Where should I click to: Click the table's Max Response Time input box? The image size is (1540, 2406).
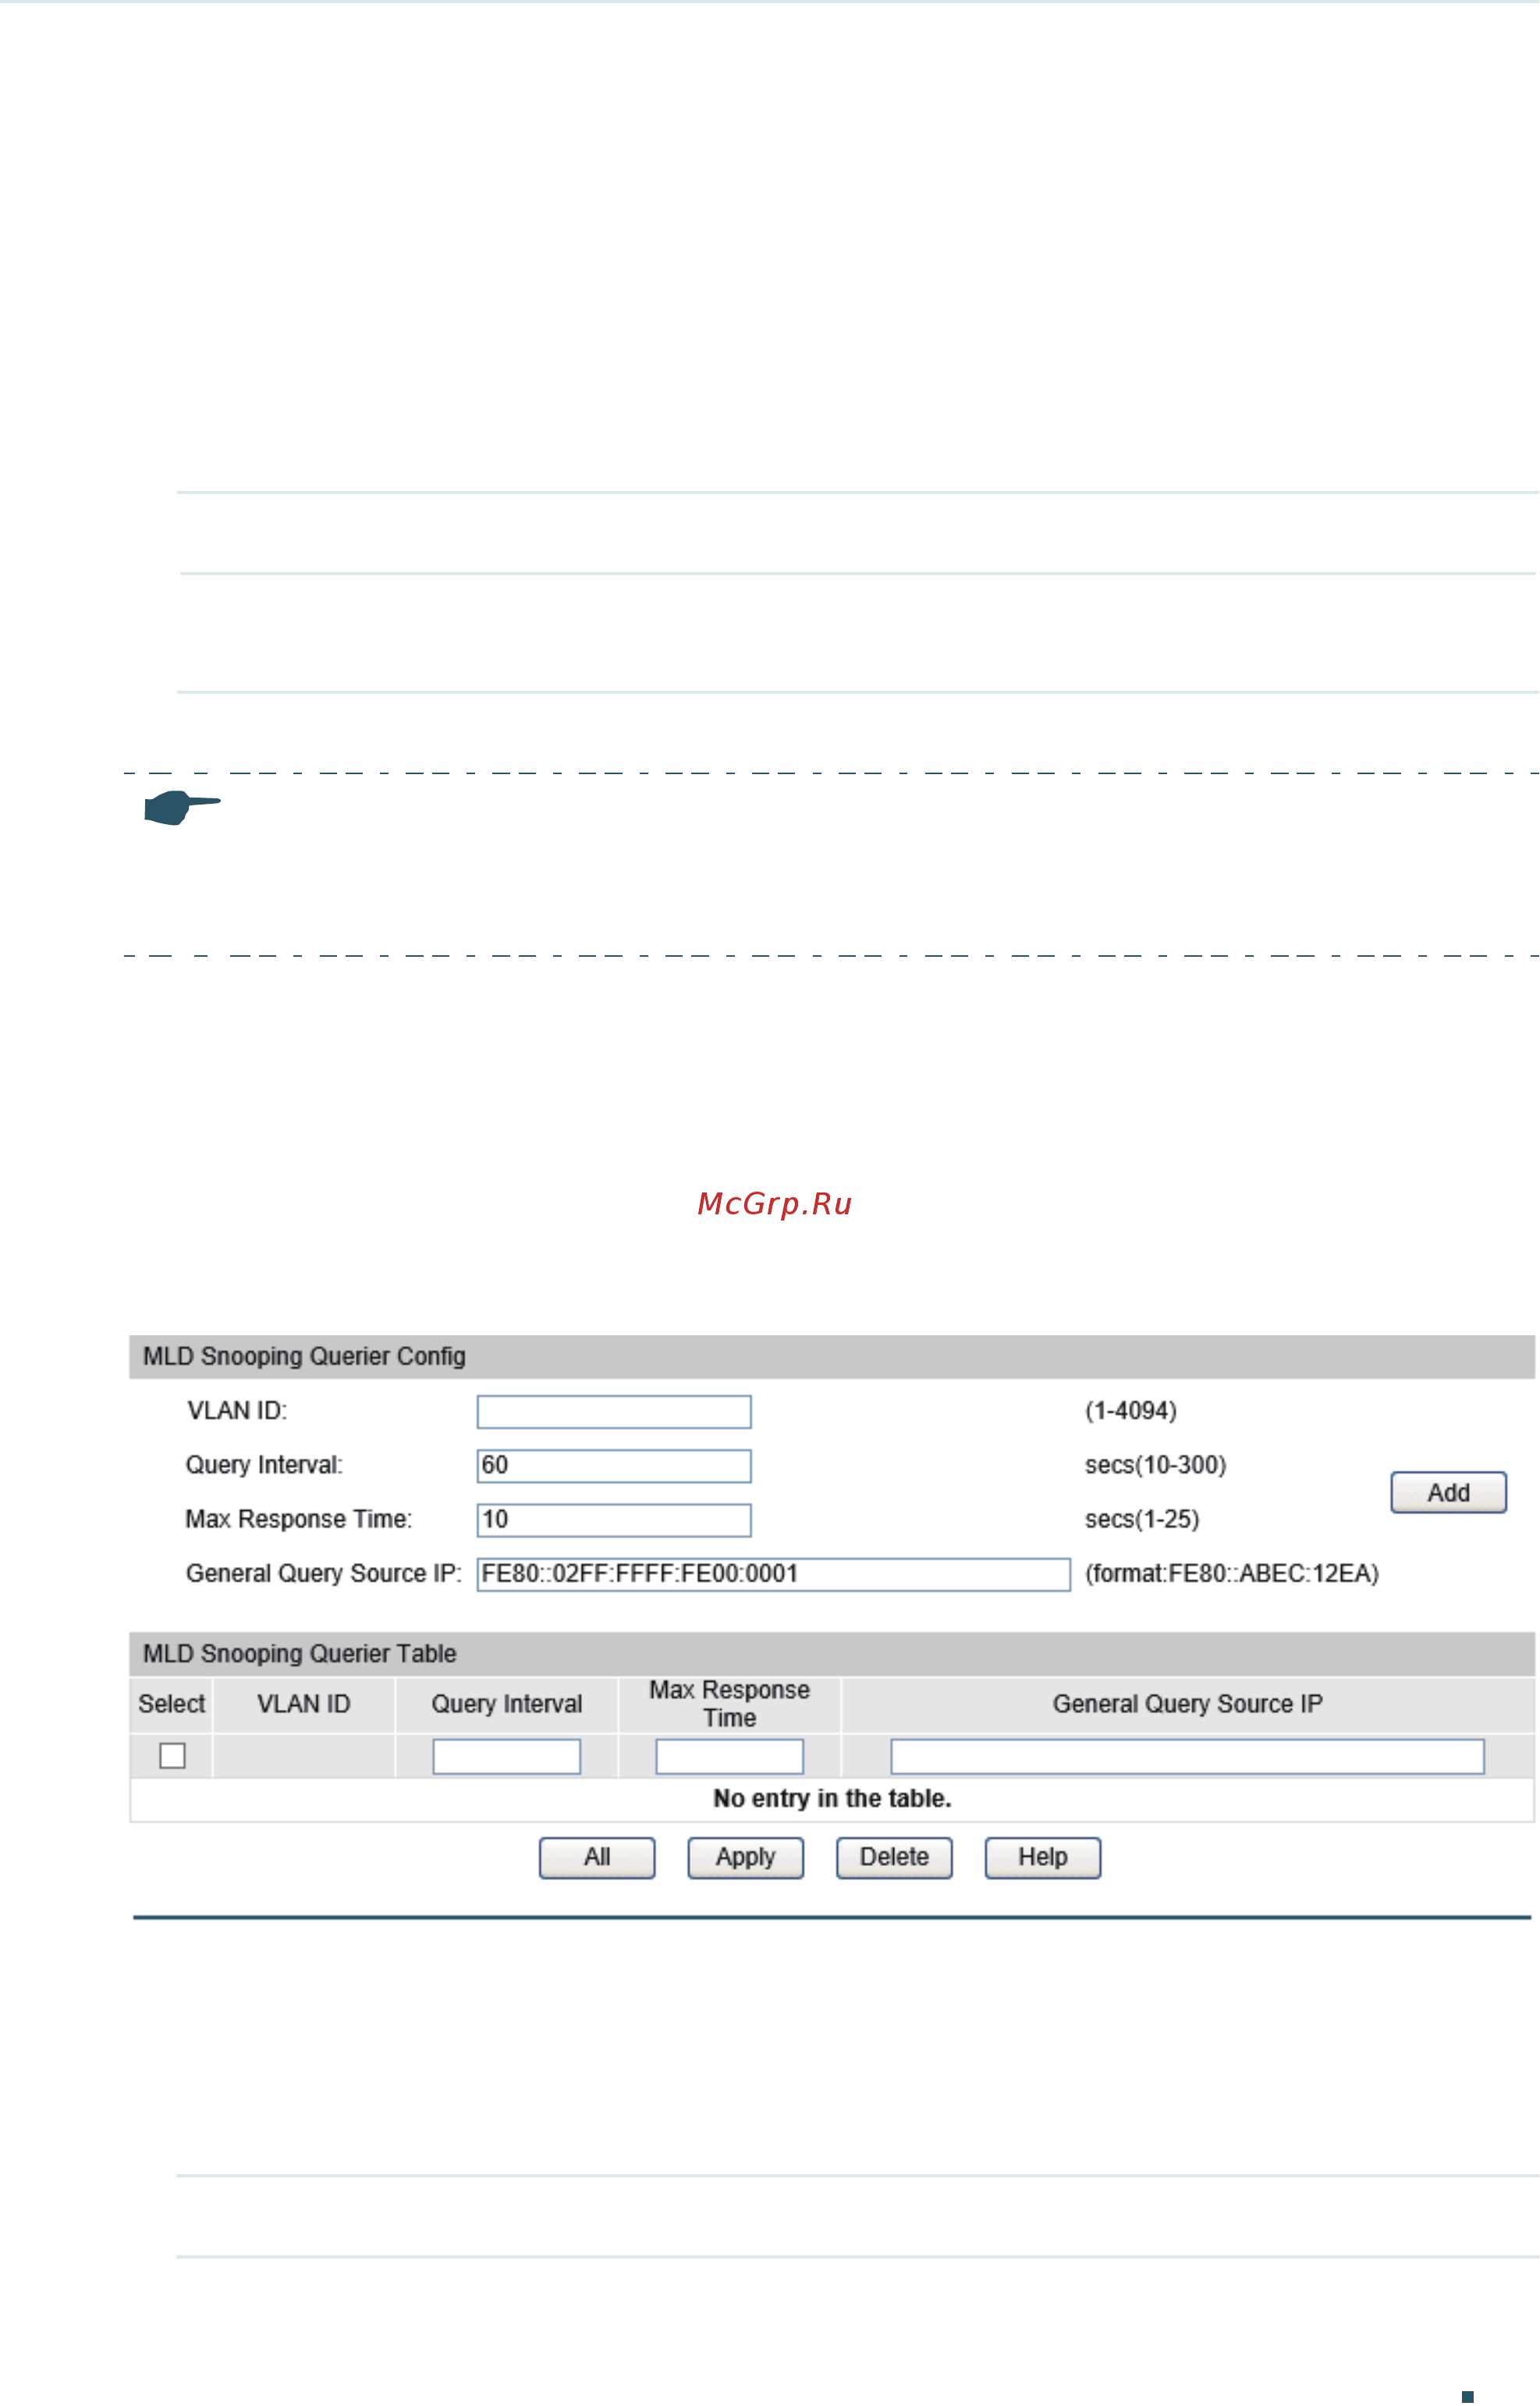729,1757
